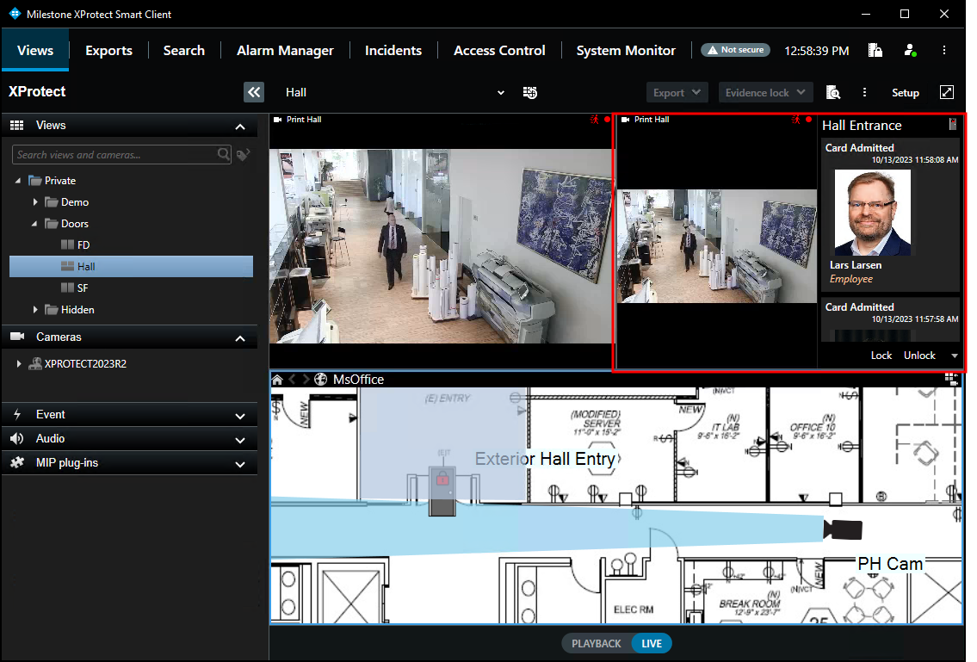Click the home icon in map toolbar

coord(276,379)
